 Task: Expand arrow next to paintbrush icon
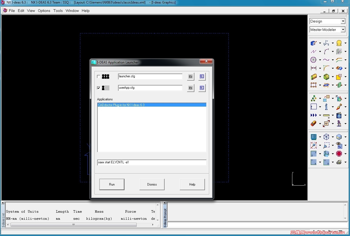point(345,107)
